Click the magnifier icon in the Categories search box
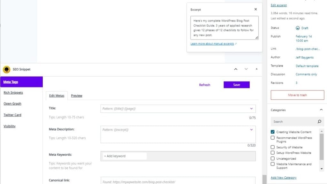 coord(319,121)
